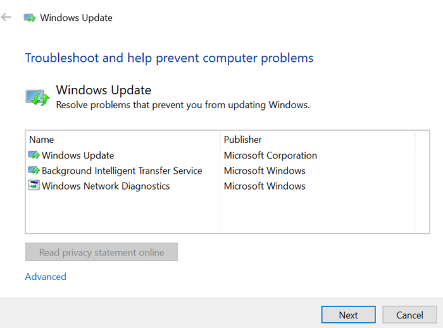Click the Windows Update list row icon
The image size is (443, 328).
[34, 155]
